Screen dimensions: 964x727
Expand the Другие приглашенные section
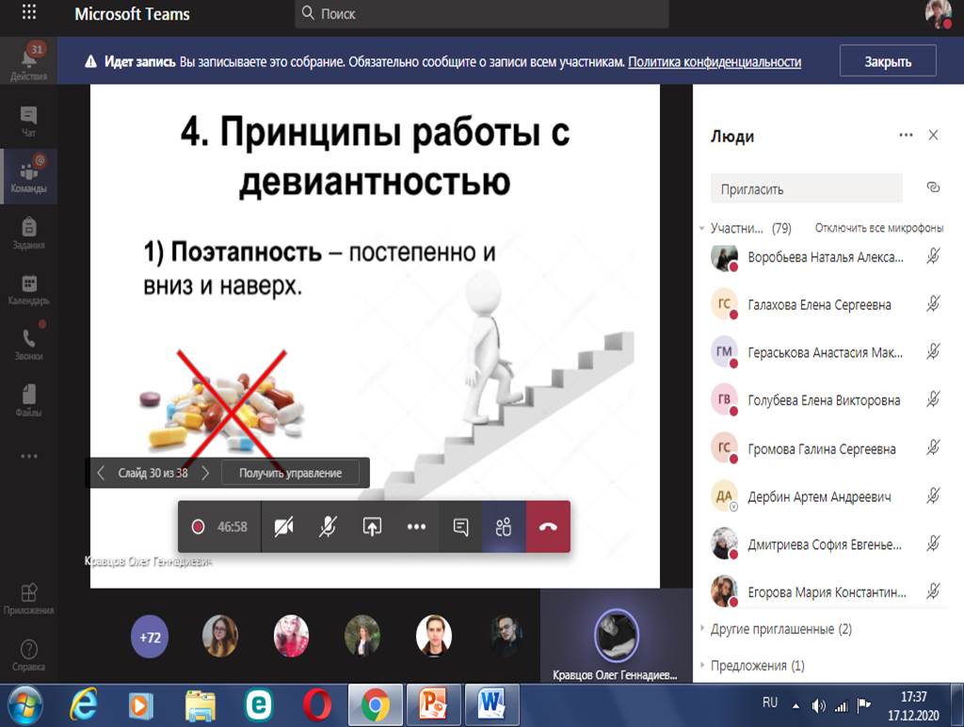point(780,629)
